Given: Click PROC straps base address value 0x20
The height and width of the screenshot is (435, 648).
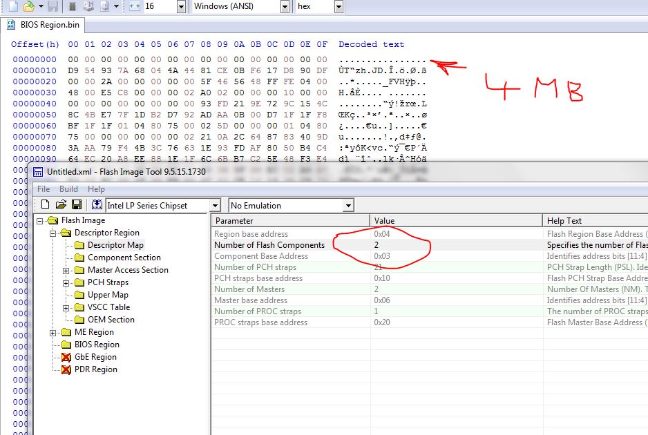Looking at the screenshot, I should (382, 322).
